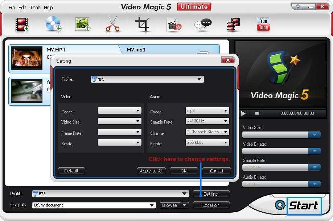Open the Tools menu
This screenshot has width=333, height=221.
[x=35, y=7]
